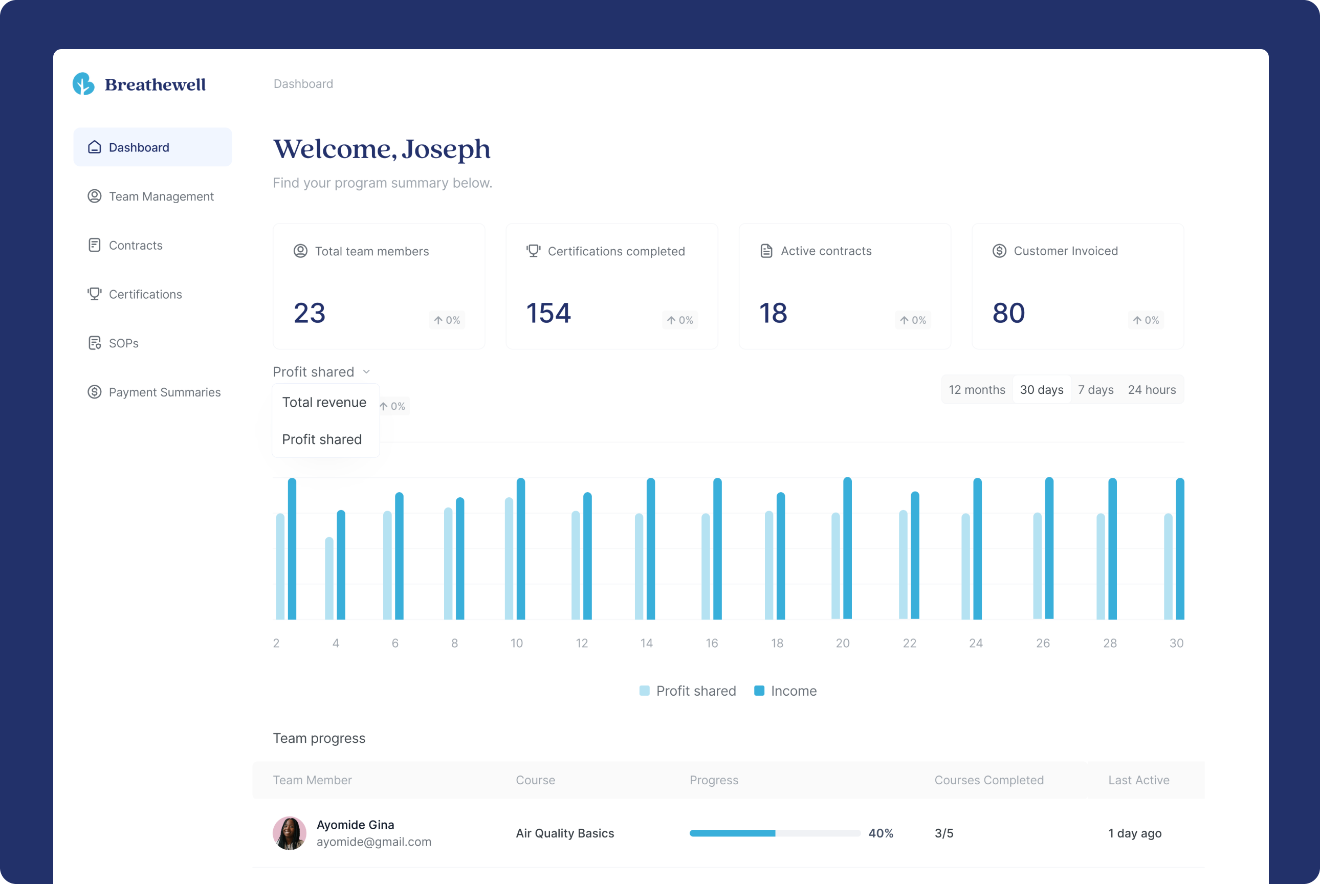Click the Breathewell leaf logo icon
This screenshot has height=884, width=1320.
pyautogui.click(x=83, y=84)
